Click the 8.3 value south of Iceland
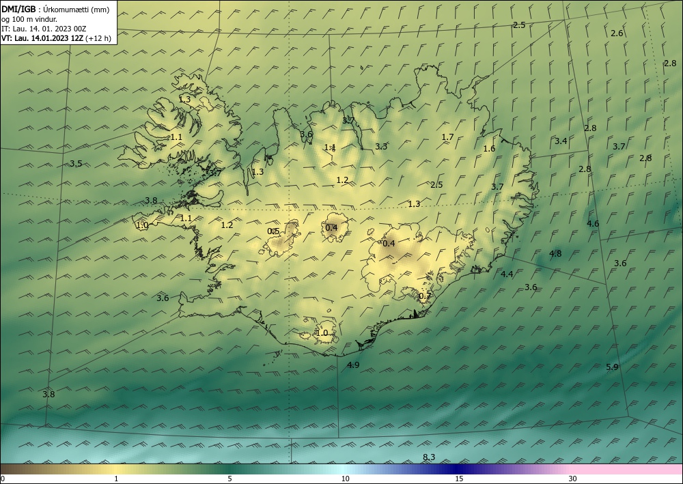The image size is (683, 484). point(429,457)
